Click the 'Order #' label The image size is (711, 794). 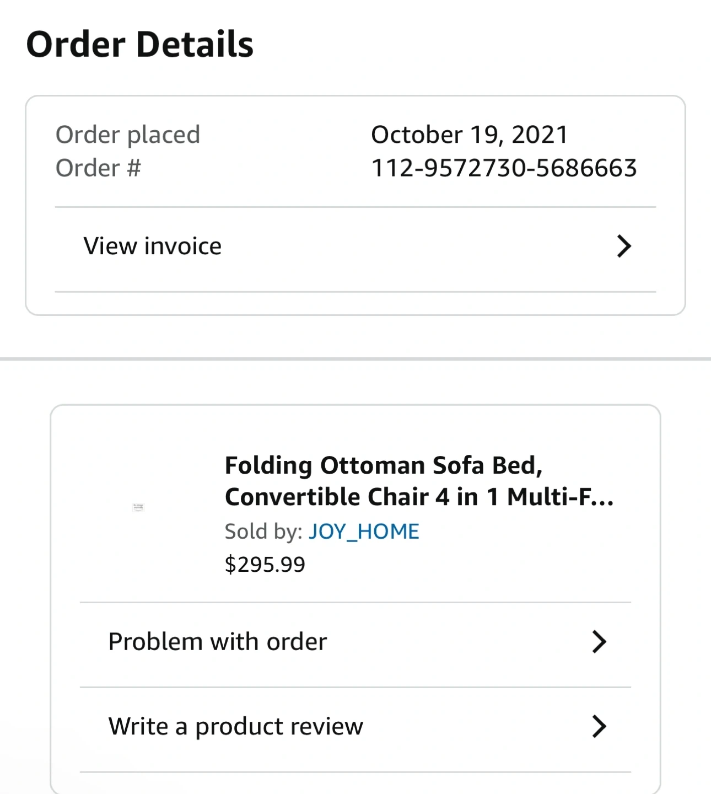(x=99, y=168)
